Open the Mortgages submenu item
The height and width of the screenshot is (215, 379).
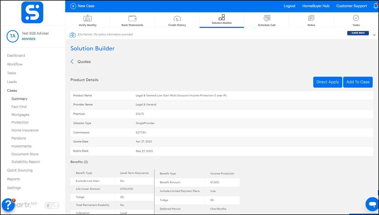(x=20, y=114)
